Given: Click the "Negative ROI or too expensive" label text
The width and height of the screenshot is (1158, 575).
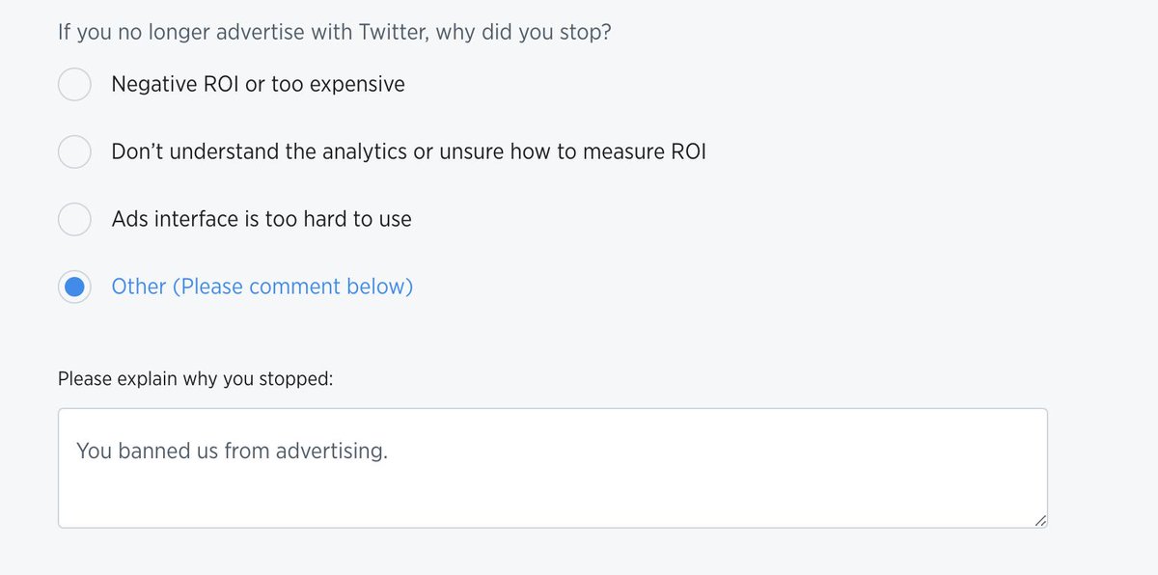Looking at the screenshot, I should (x=258, y=84).
